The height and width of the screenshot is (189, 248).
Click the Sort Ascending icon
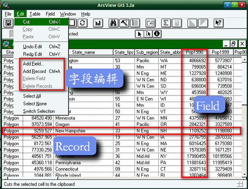pyautogui.click(x=192, y=23)
